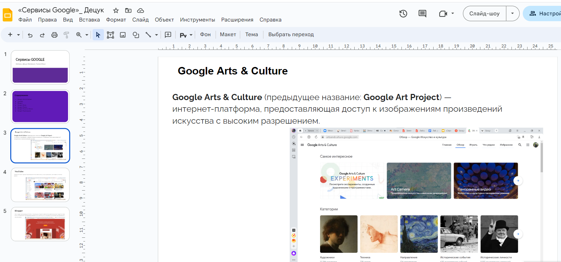
Task: Expand input tools dropdown arrow
Action: tap(191, 35)
